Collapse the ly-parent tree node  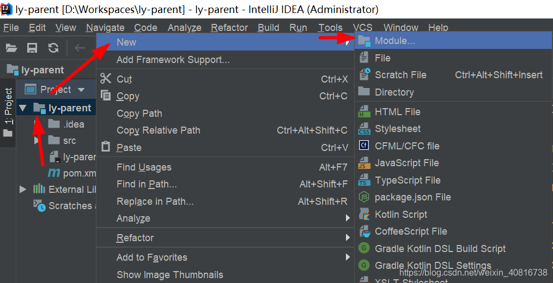pyautogui.click(x=23, y=108)
